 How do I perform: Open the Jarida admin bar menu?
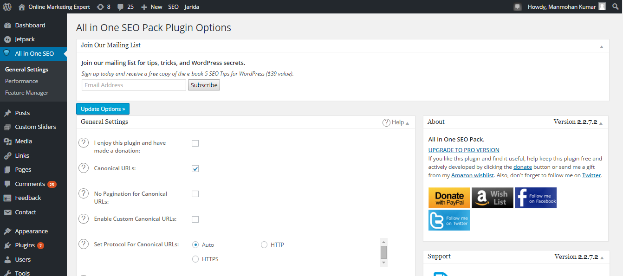[192, 7]
